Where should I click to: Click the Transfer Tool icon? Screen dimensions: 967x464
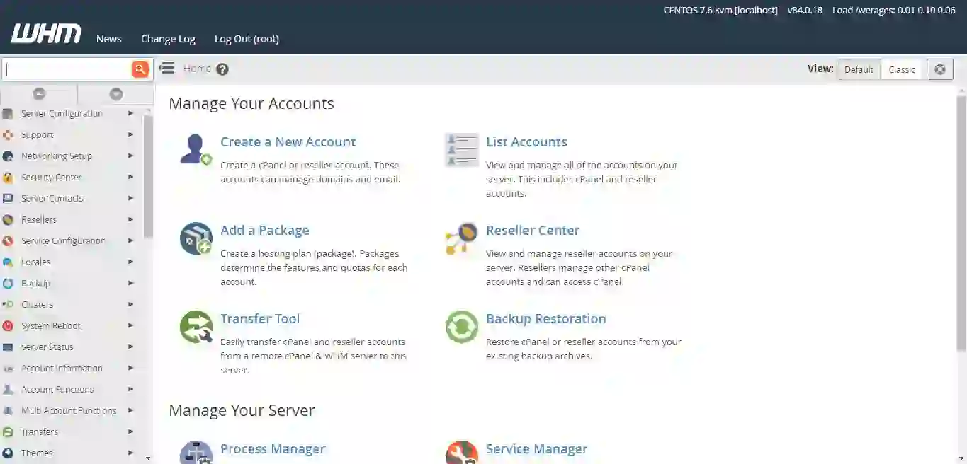(x=196, y=327)
